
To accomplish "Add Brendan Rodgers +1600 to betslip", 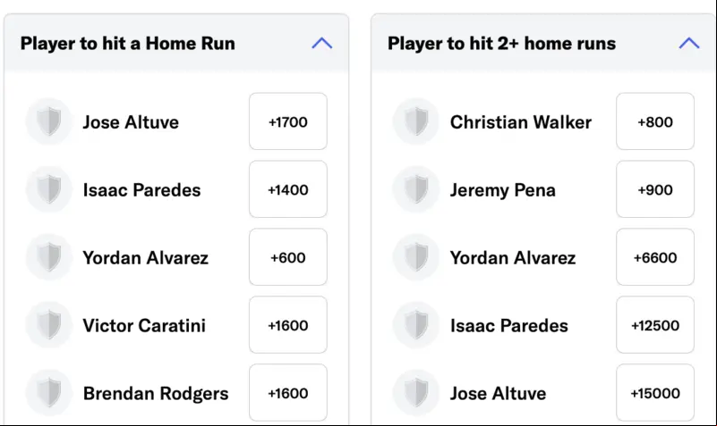I will point(288,393).
